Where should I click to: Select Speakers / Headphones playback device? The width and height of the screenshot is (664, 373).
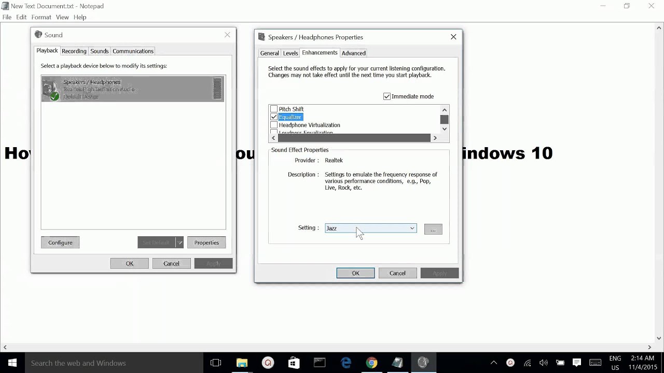click(x=133, y=89)
